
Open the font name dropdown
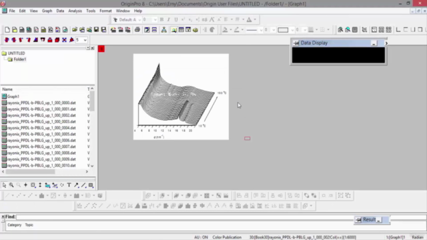(139, 20)
